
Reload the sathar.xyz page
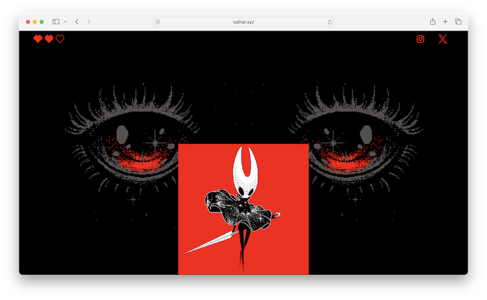[330, 22]
